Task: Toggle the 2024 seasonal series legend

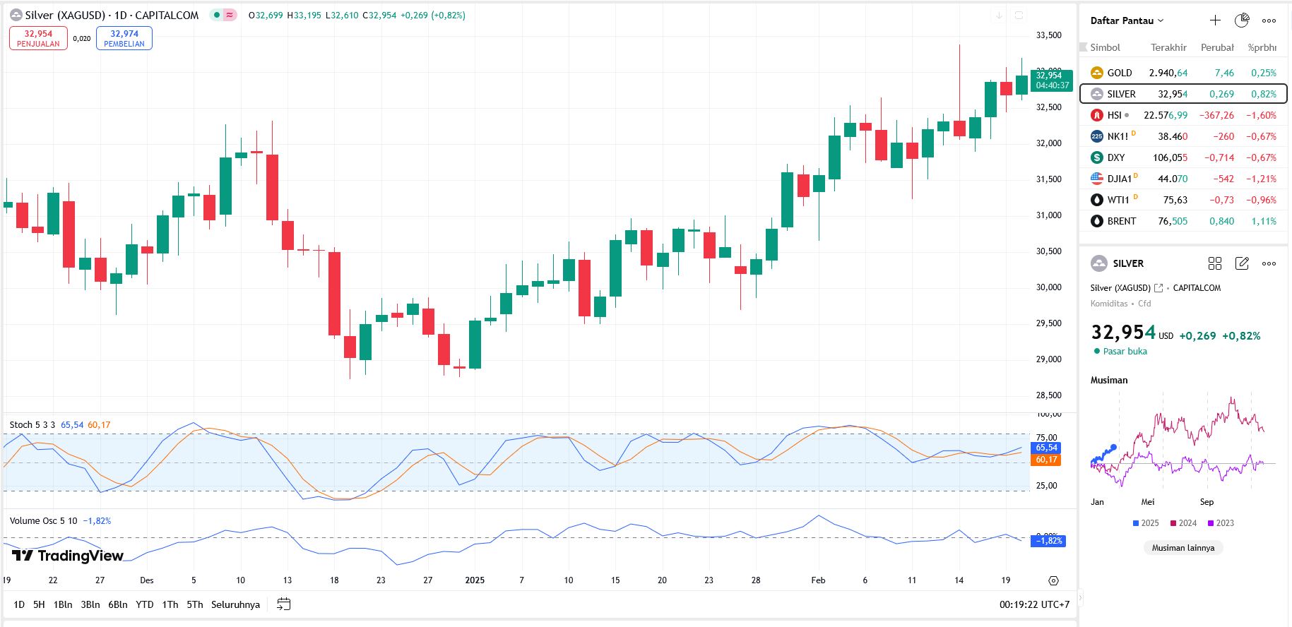Action: pyautogui.click(x=1183, y=523)
